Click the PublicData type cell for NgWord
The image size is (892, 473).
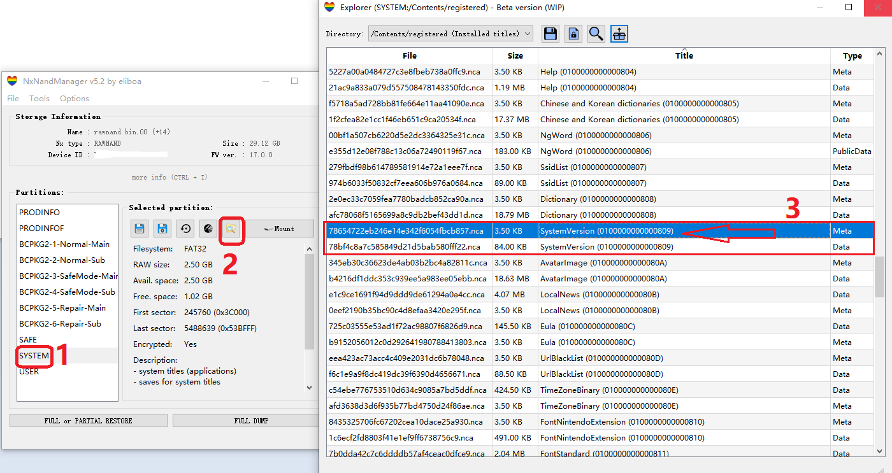tap(852, 151)
